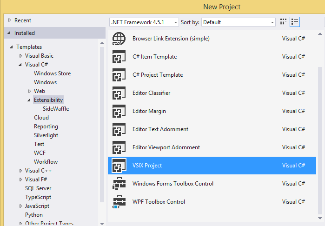Screen dimensions: 325x226
Task: Choose the C# Project Template entry
Action: [x=158, y=75]
